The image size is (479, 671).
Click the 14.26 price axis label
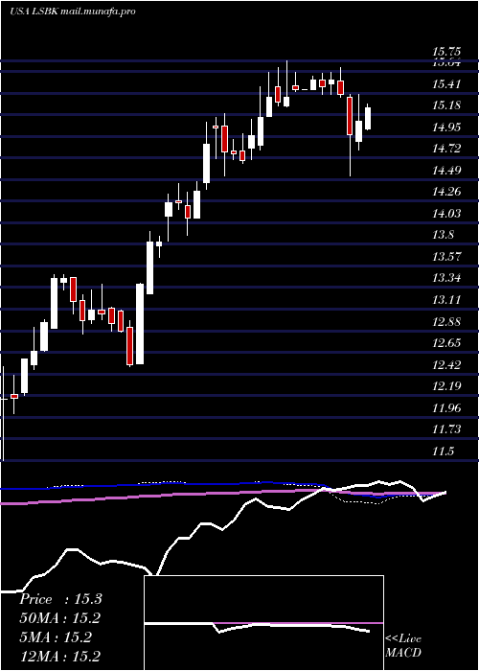pos(446,192)
